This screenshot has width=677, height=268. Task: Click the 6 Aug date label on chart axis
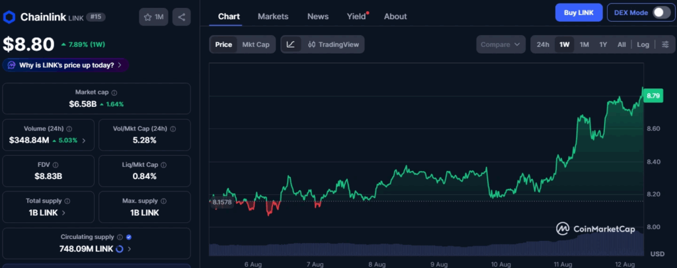click(x=253, y=263)
